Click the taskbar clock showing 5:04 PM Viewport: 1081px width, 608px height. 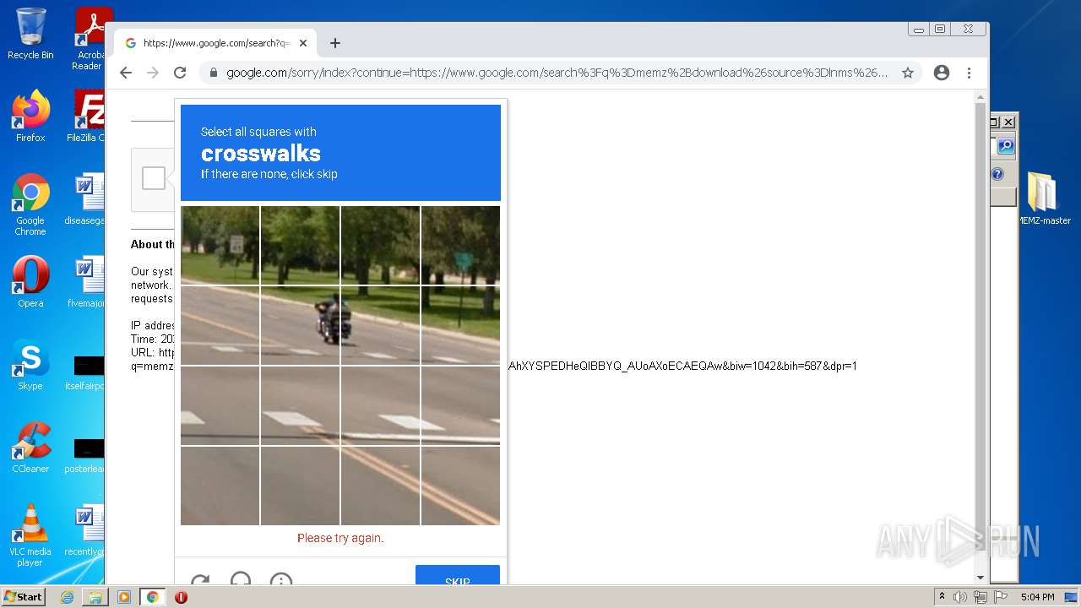1037,597
